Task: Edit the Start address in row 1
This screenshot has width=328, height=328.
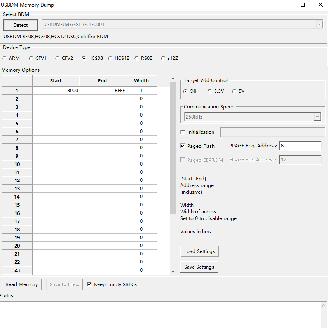Action: click(56, 90)
